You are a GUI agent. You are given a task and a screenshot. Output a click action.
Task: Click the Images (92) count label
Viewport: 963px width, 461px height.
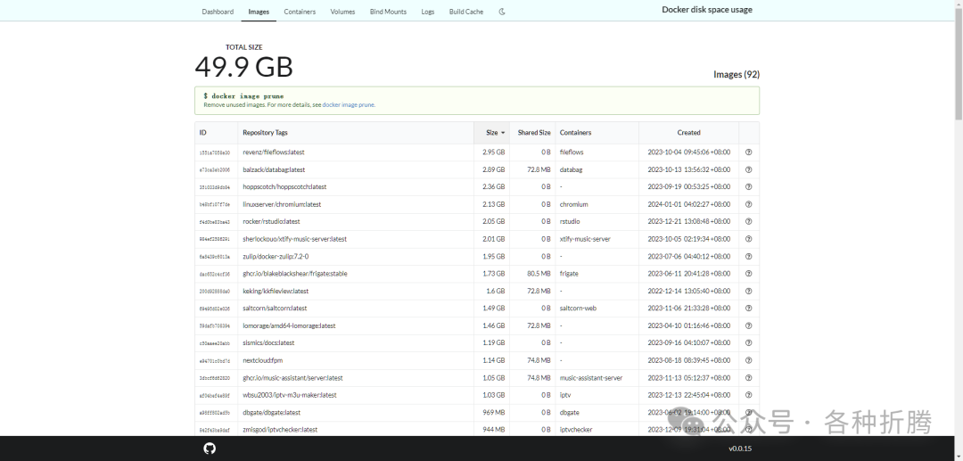[737, 74]
